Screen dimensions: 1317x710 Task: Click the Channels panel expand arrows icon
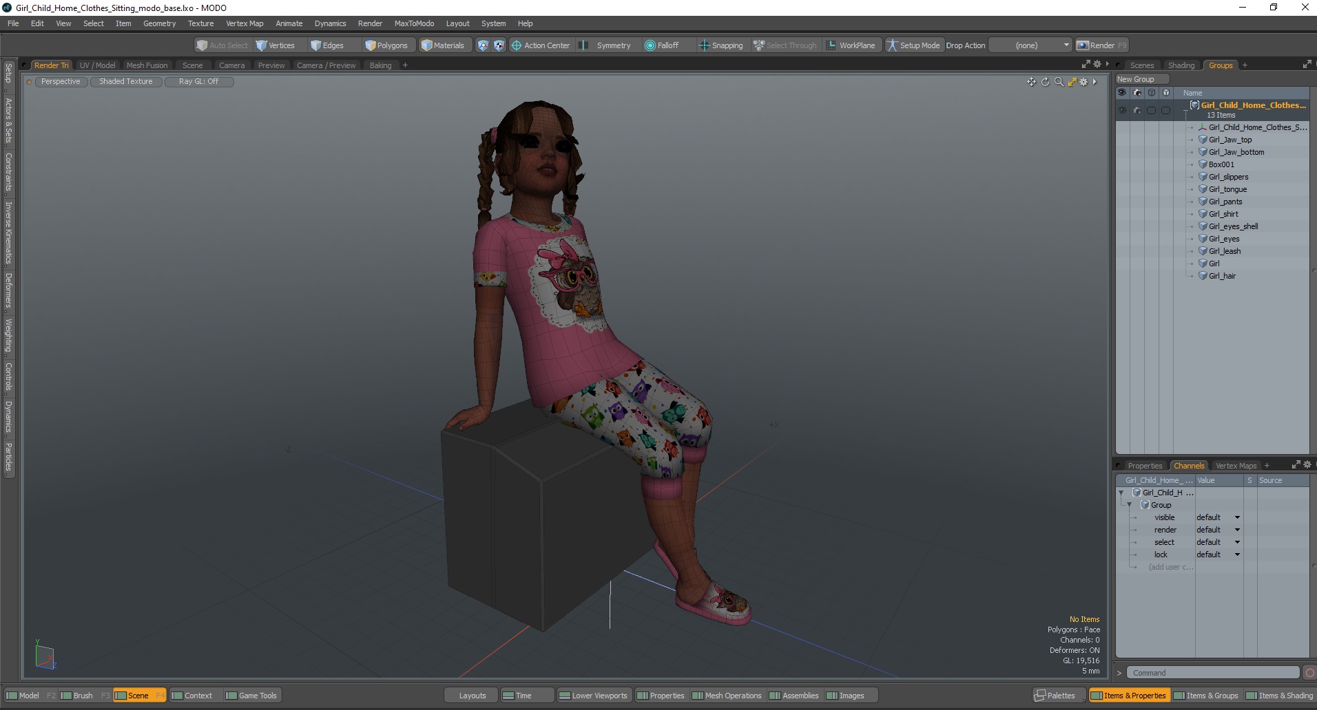point(1296,465)
